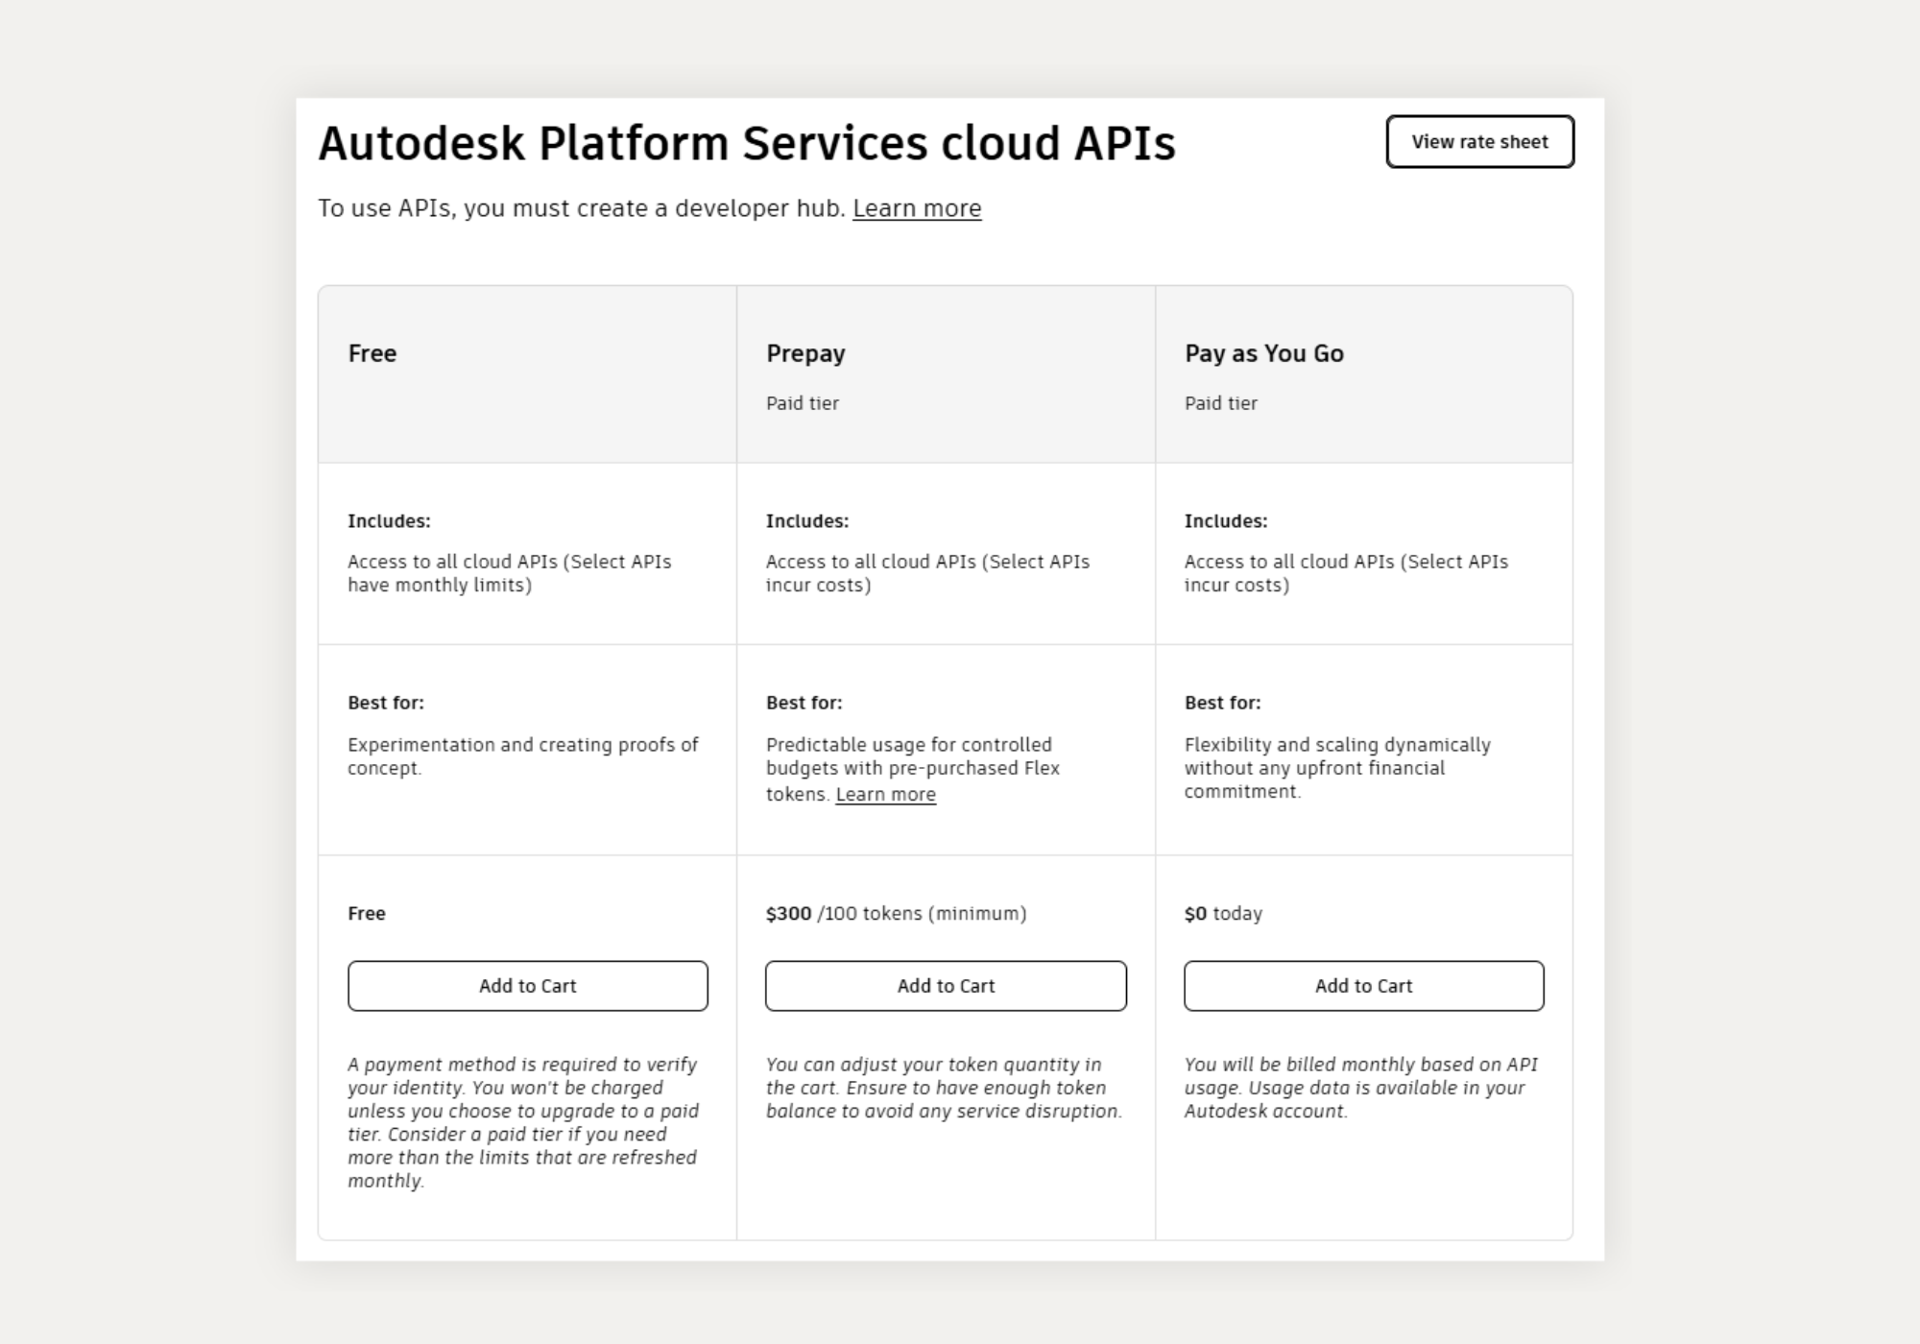This screenshot has height=1344, width=1920.
Task: Click the View rate sheet button
Action: [1478, 141]
